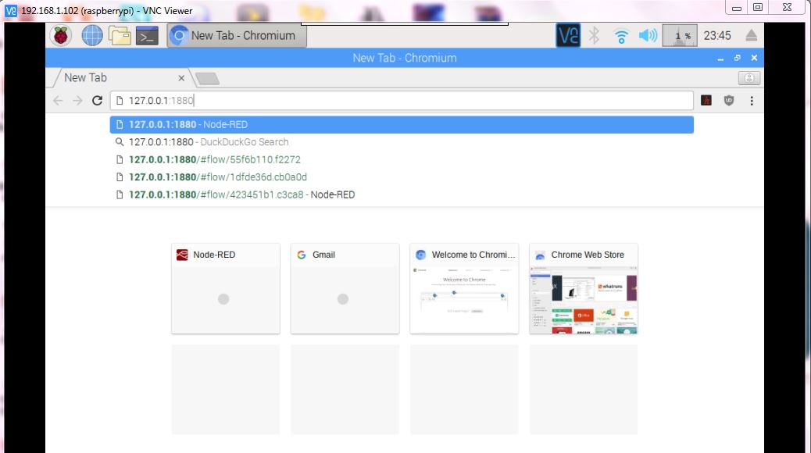The width and height of the screenshot is (811, 453).
Task: Go forward with the browser forward arrow
Action: pyautogui.click(x=77, y=100)
